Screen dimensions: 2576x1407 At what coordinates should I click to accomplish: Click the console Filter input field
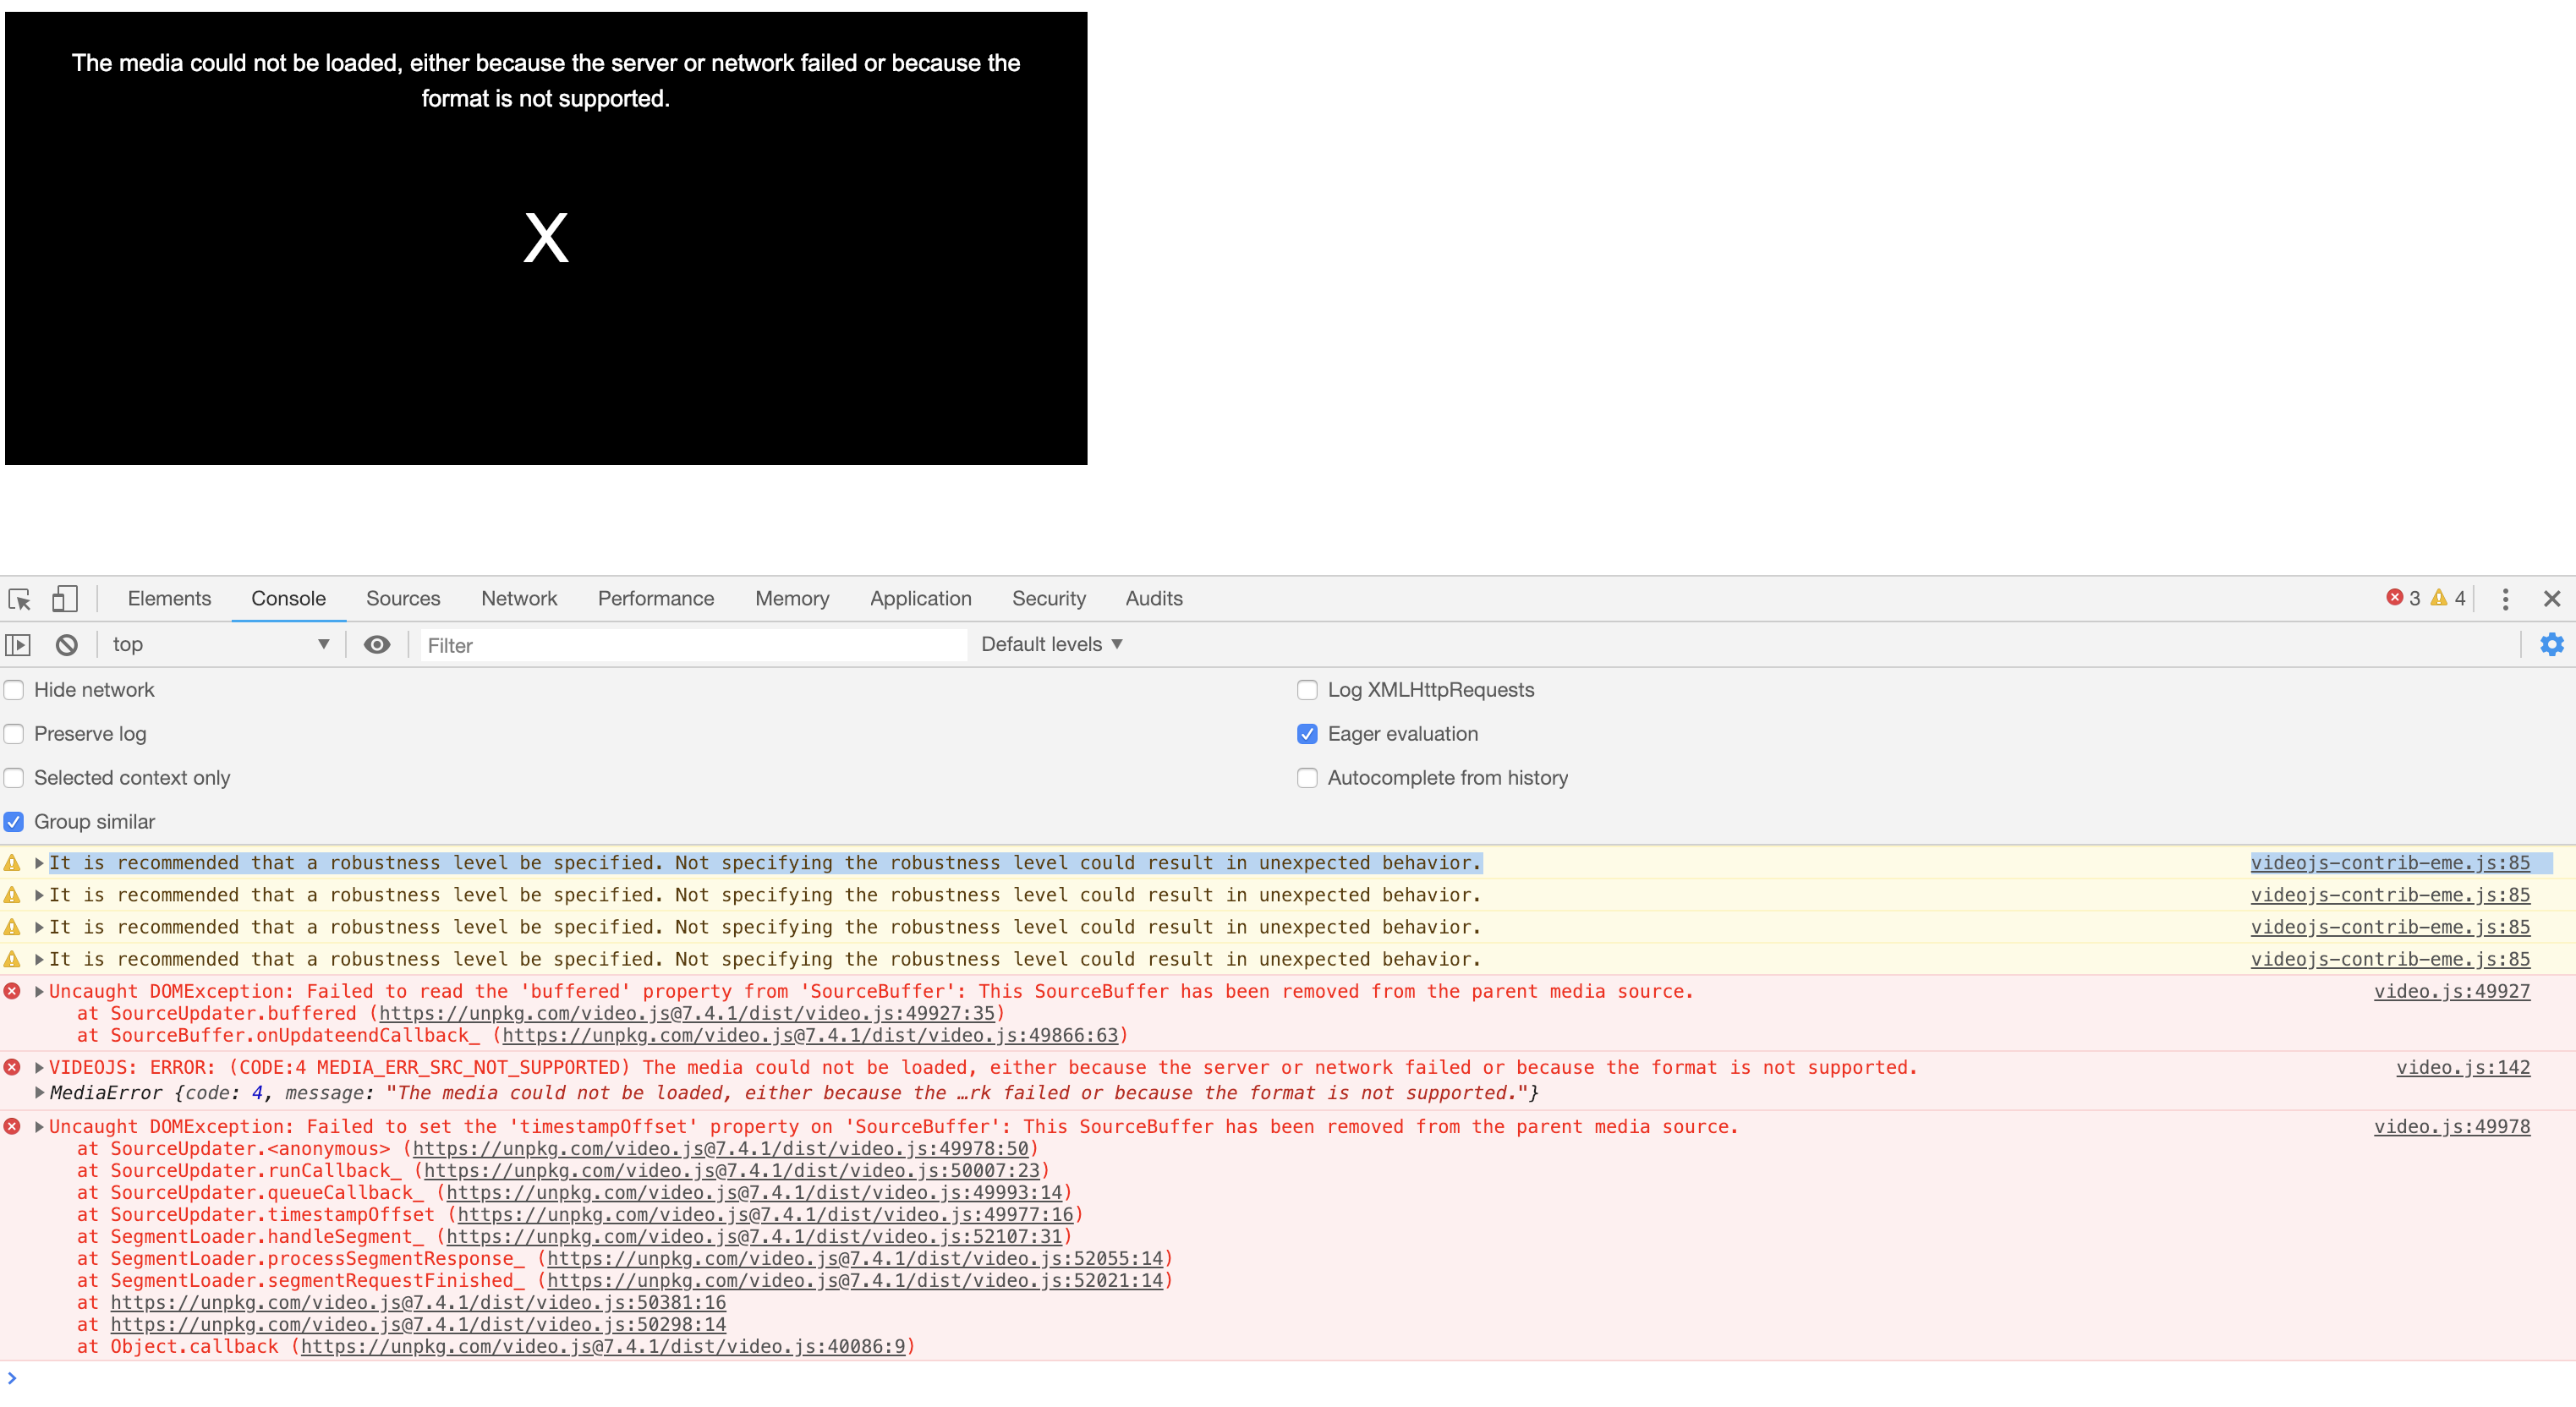tap(690, 646)
